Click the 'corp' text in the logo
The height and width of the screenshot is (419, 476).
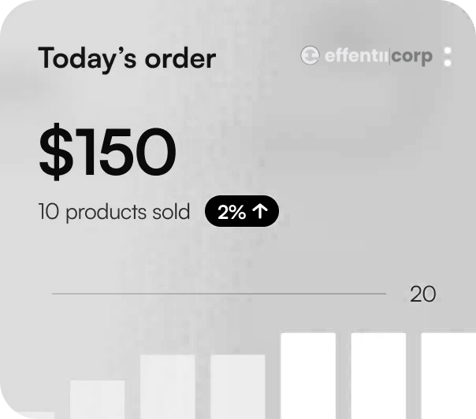click(411, 57)
